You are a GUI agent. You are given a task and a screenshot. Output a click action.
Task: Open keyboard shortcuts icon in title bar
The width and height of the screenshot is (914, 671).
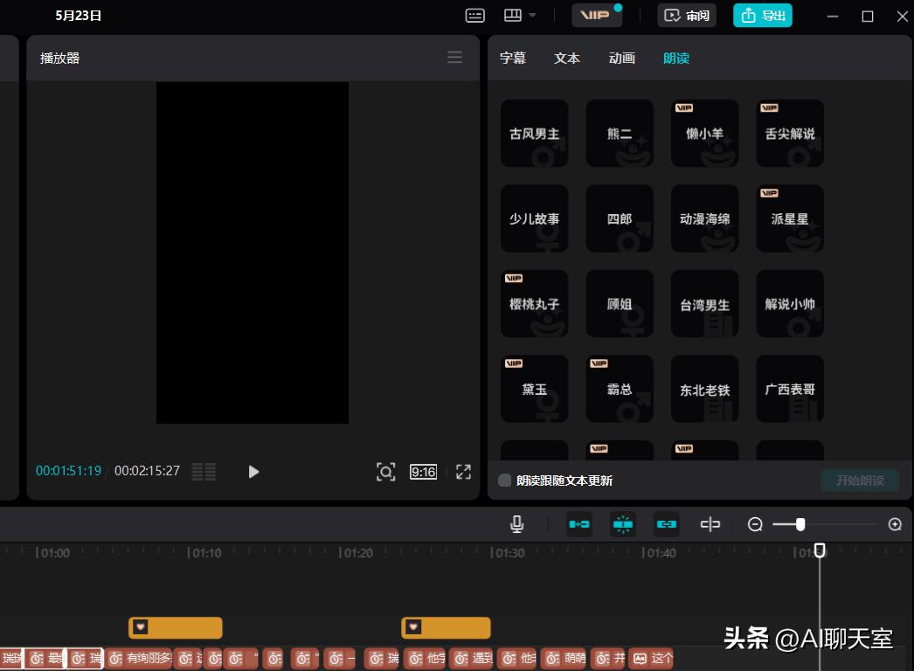474,16
